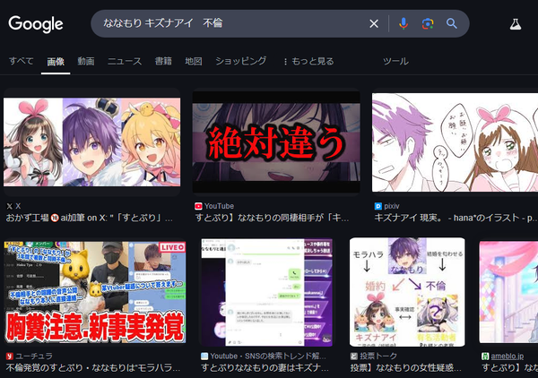538x378 pixels.
Task: Submit search with the magnifier icon
Action: point(452,23)
